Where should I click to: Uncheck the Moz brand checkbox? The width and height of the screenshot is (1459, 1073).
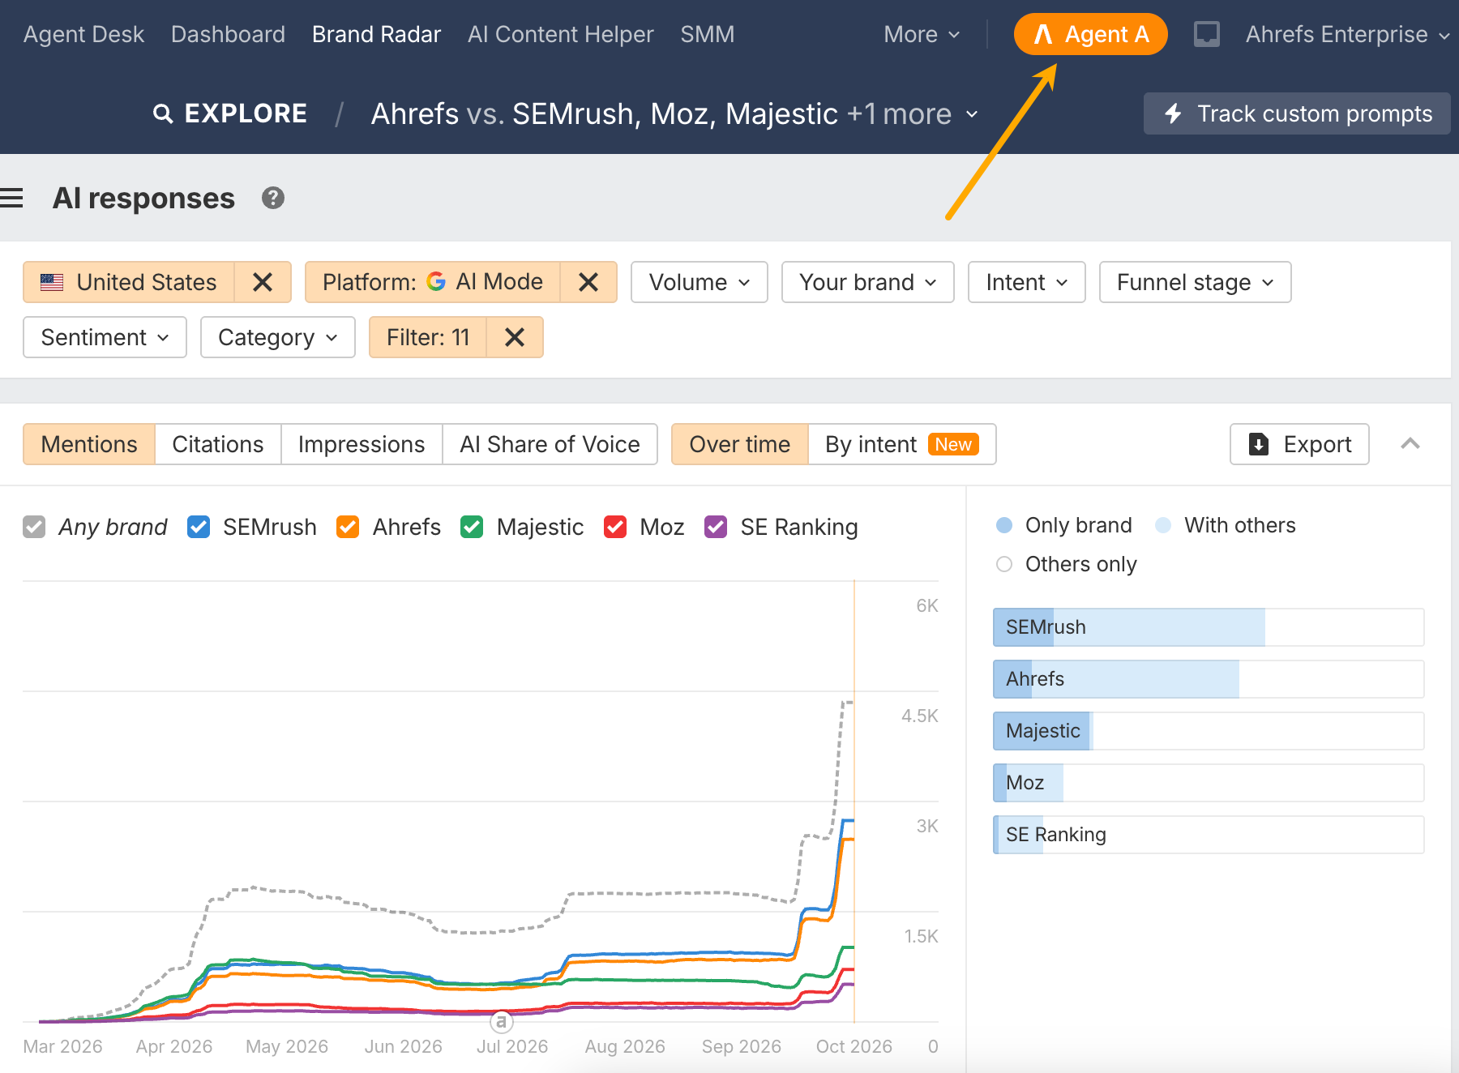pos(615,527)
